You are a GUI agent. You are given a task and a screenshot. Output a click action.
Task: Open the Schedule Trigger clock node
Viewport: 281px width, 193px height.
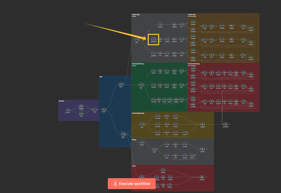67,110
